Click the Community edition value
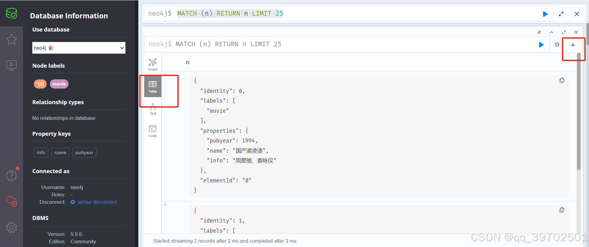This screenshot has width=589, height=247. point(83,241)
